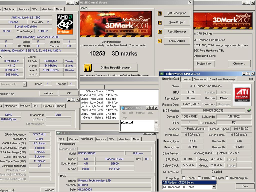Open the Help menu in Notepad

124,117
